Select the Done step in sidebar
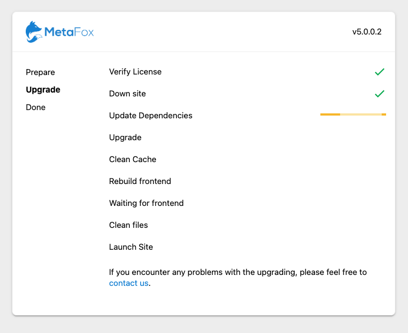This screenshot has width=408, height=333. pos(36,107)
